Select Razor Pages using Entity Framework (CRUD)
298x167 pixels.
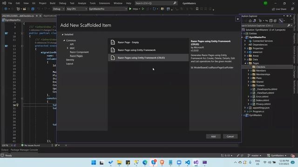point(149,58)
